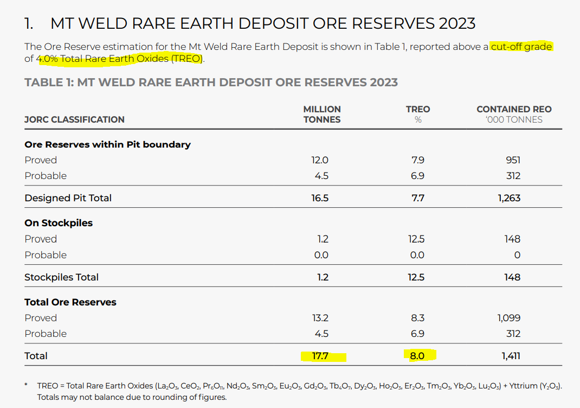
Task: Click the 148 value in stockpiles Proved row
Action: pos(512,239)
